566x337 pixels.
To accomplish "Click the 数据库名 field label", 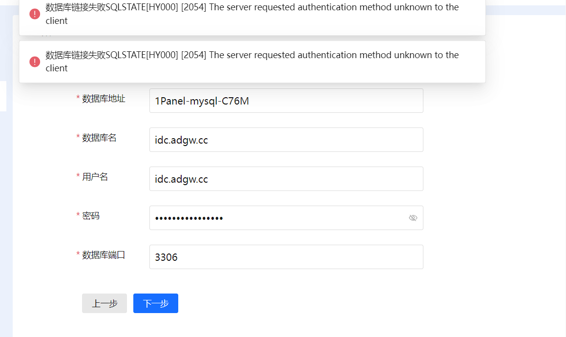I will pos(99,138).
